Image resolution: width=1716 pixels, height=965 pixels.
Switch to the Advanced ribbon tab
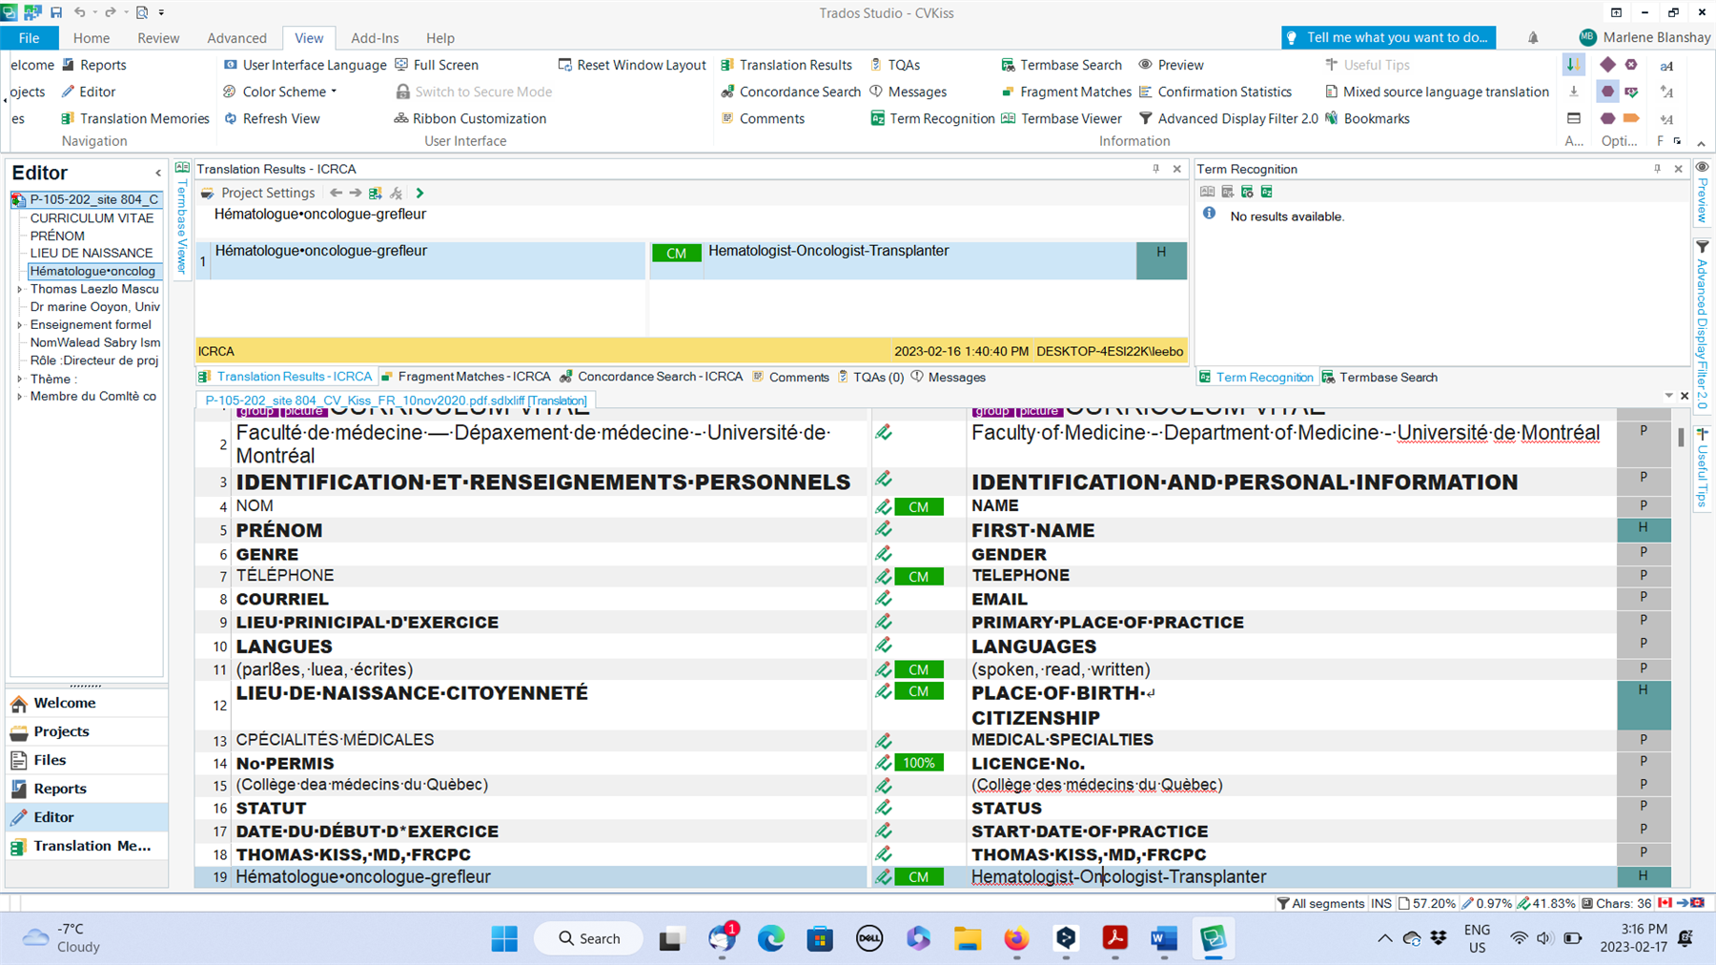236,38
